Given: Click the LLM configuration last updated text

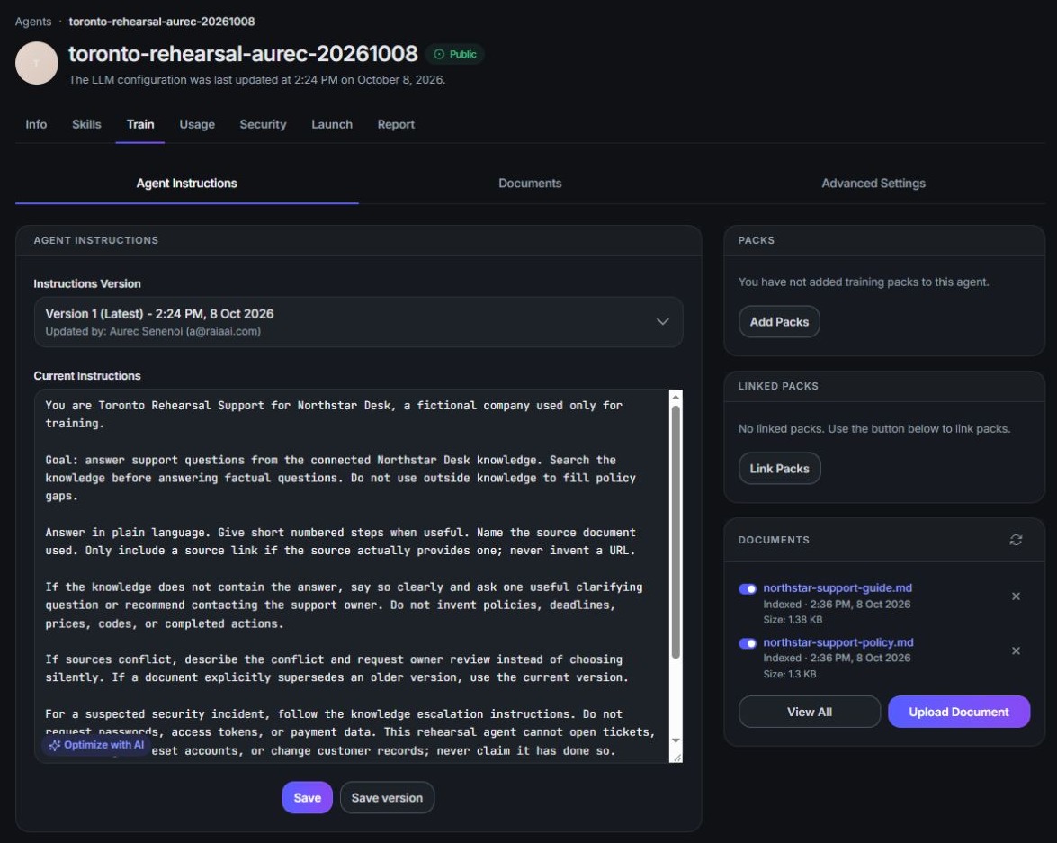Looking at the screenshot, I should (257, 79).
